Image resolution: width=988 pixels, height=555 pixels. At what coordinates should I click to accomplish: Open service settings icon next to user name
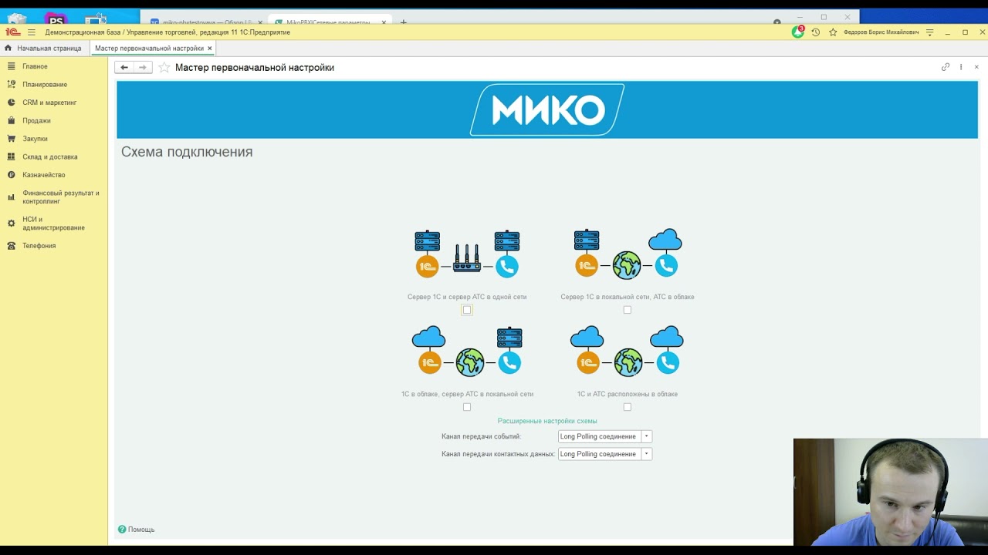[x=929, y=32]
